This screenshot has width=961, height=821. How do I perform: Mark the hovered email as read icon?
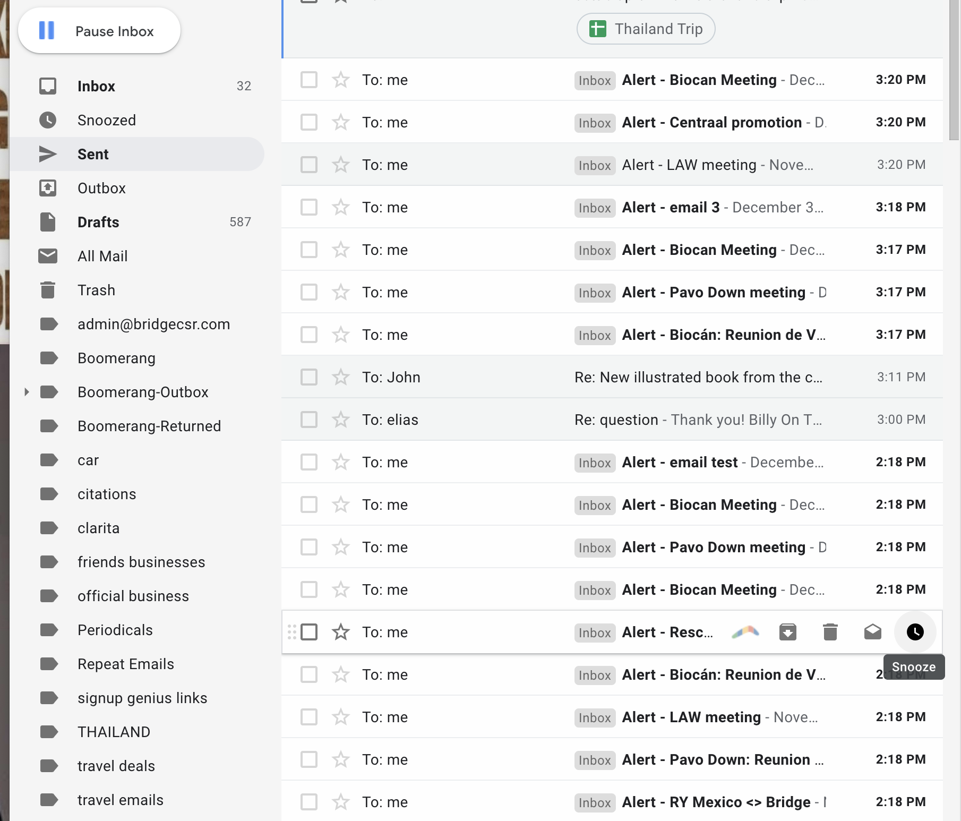click(x=872, y=632)
